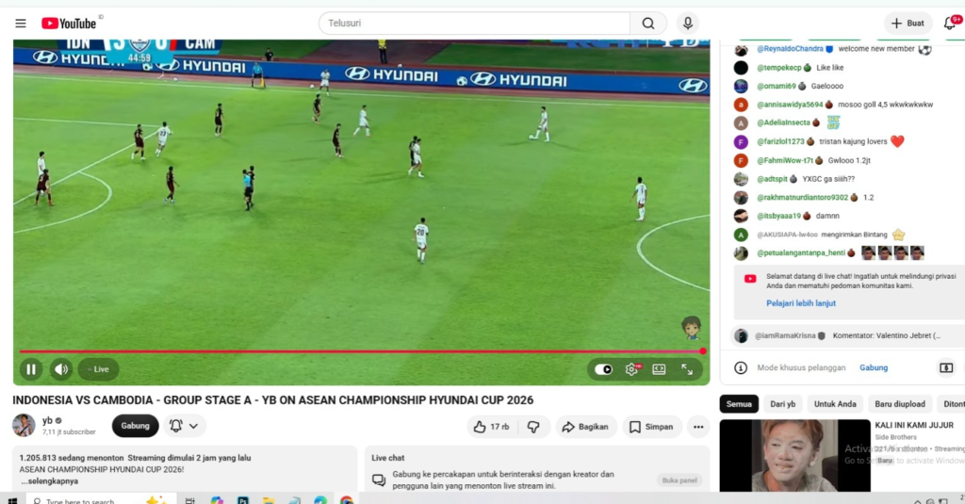Open yb channel avatar
Viewport: 965px width, 504px height.
coord(24,425)
